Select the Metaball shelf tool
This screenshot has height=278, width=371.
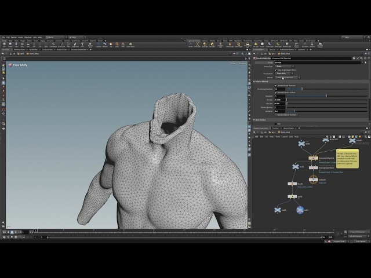(x=105, y=45)
